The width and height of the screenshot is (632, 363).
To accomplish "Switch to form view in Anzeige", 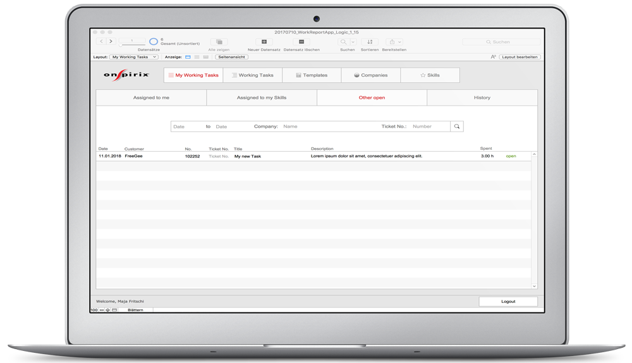I will click(188, 57).
